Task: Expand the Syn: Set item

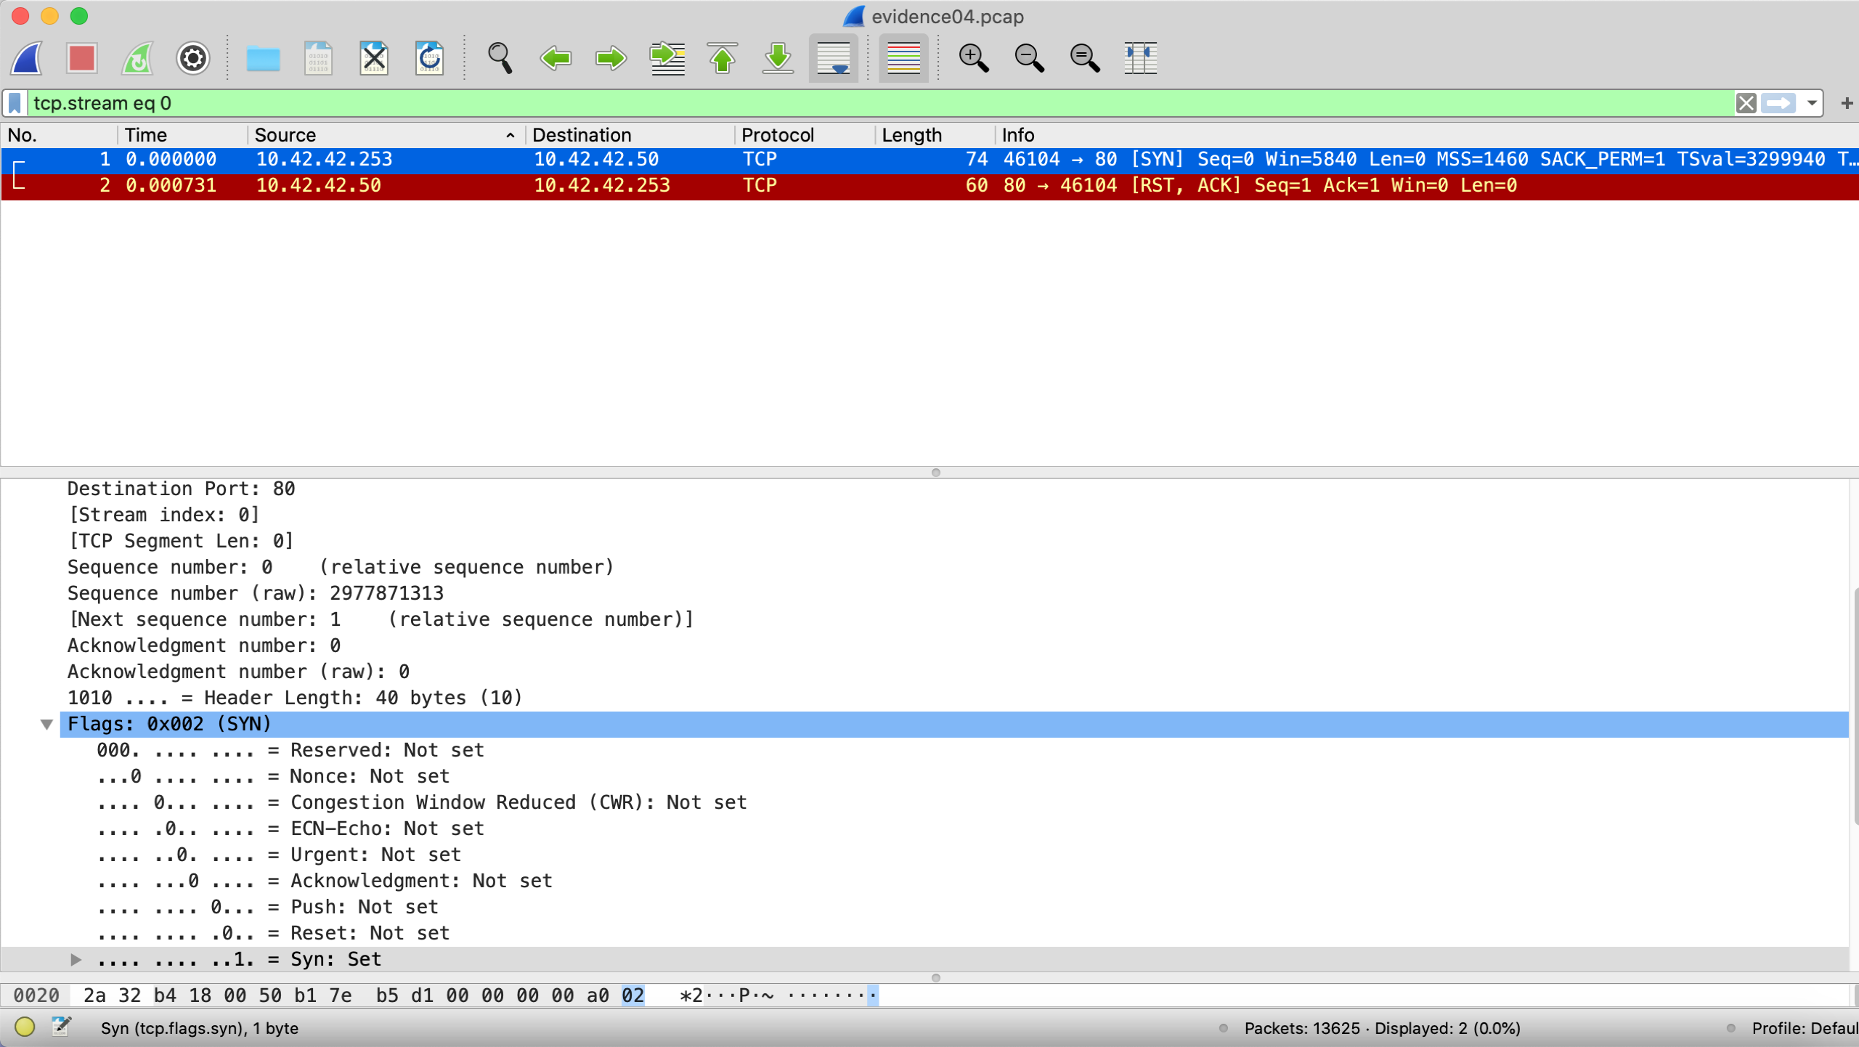Action: pyautogui.click(x=75, y=959)
